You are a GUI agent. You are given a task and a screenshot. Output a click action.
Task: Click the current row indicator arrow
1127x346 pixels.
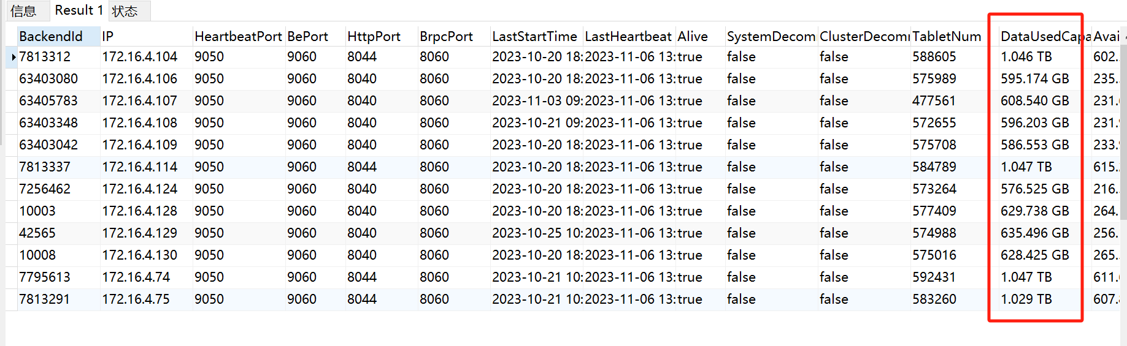coord(13,57)
